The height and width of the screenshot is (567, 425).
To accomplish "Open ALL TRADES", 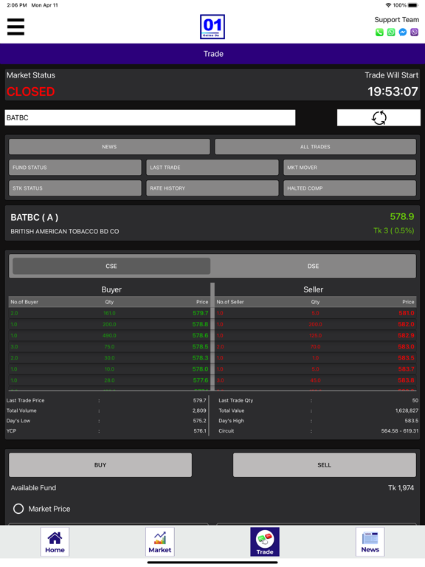I will click(315, 147).
